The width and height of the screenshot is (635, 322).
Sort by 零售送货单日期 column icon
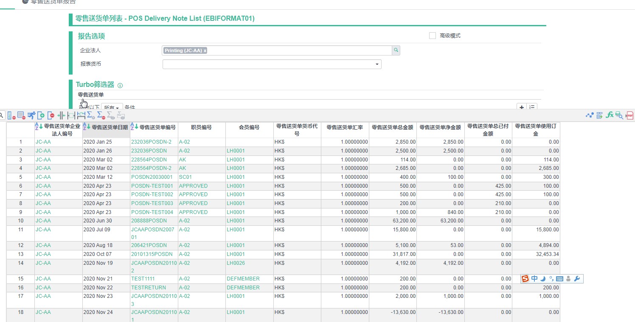[x=87, y=126]
